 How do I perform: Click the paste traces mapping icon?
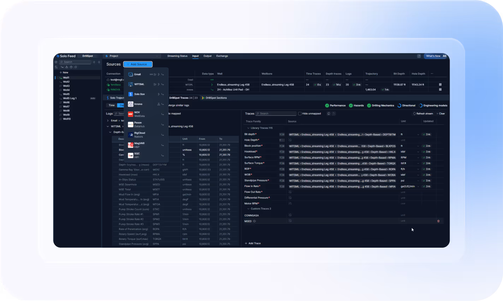click(x=334, y=114)
